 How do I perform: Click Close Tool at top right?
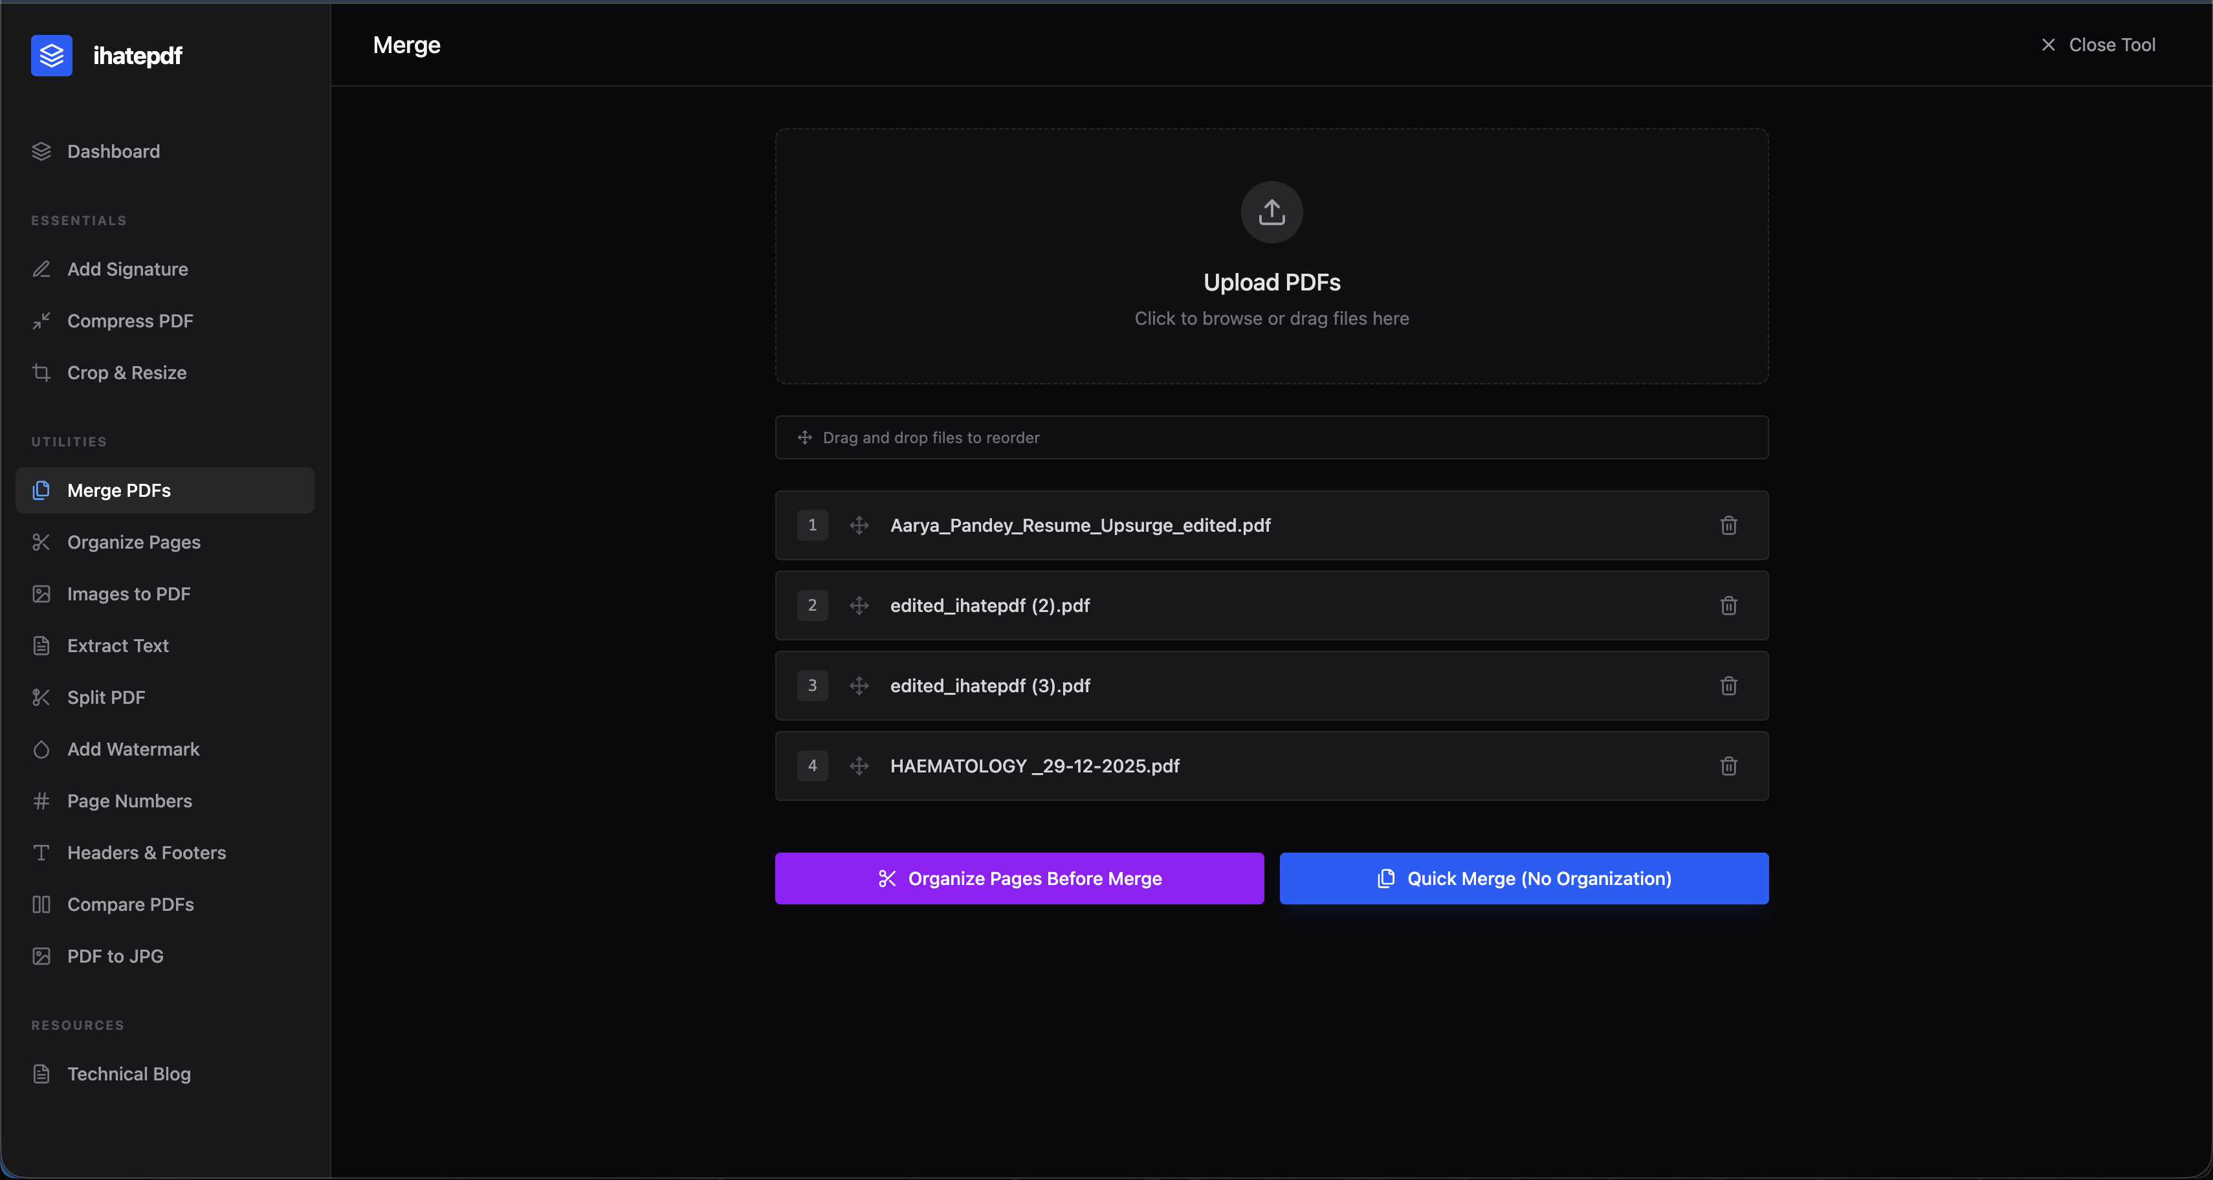(2097, 45)
